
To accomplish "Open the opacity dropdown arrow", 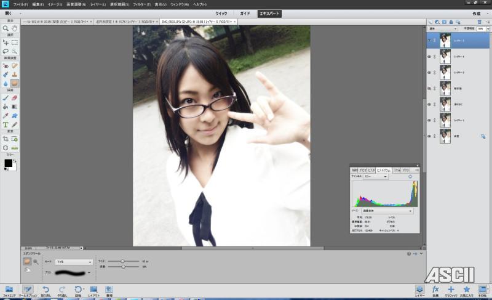I will [488, 28].
